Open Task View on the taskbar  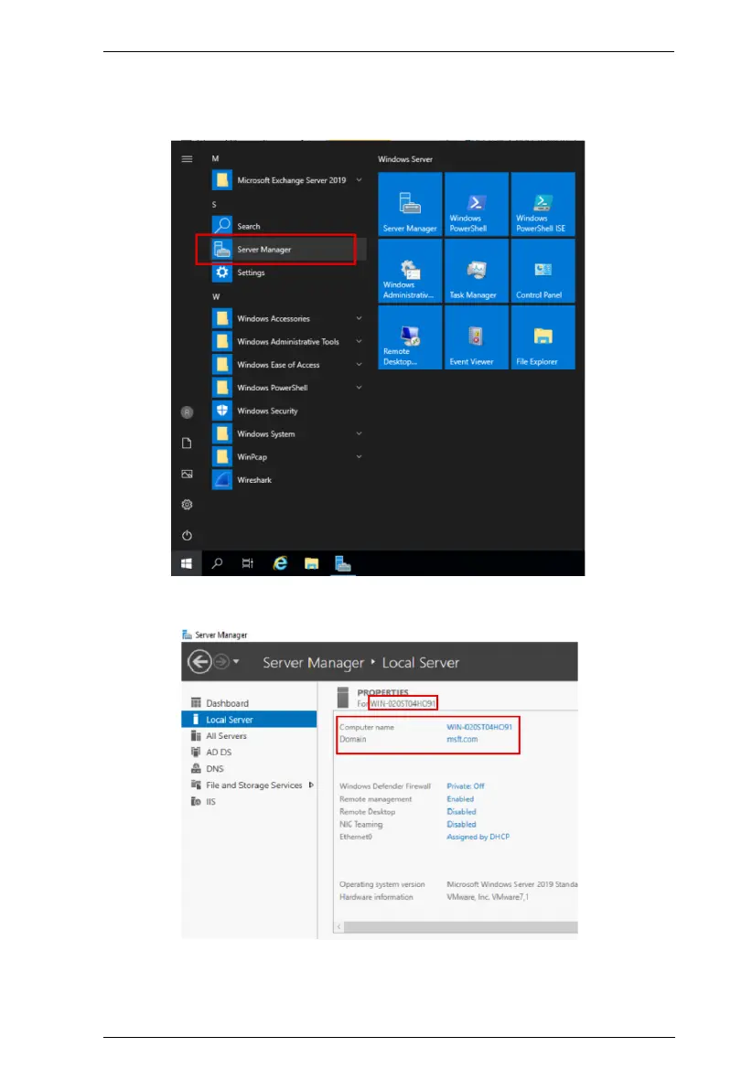[248, 564]
